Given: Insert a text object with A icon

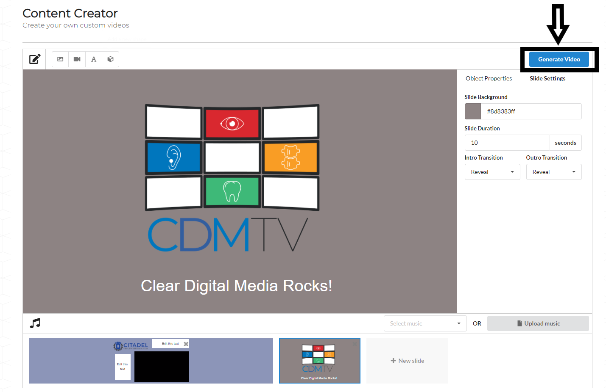Looking at the screenshot, I should click(x=94, y=59).
